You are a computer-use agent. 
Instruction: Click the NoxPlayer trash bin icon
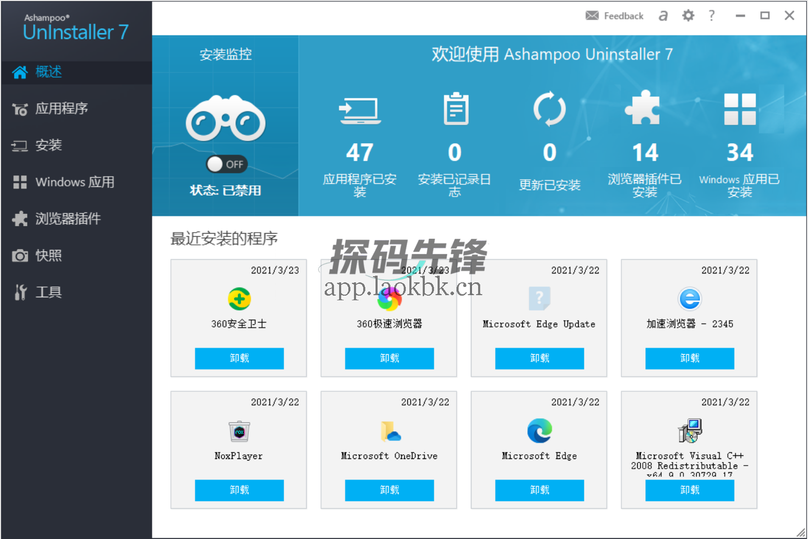click(239, 431)
